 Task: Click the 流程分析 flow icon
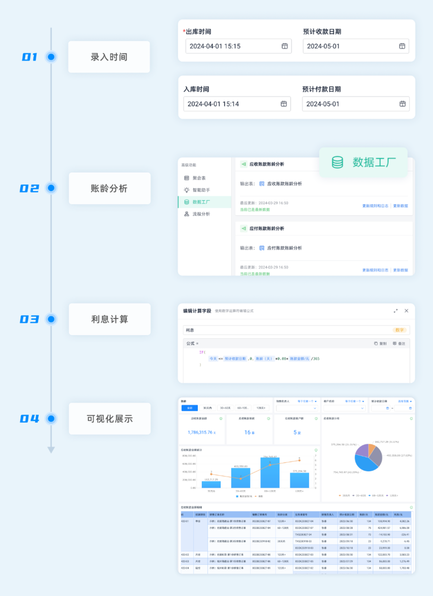tap(186, 214)
